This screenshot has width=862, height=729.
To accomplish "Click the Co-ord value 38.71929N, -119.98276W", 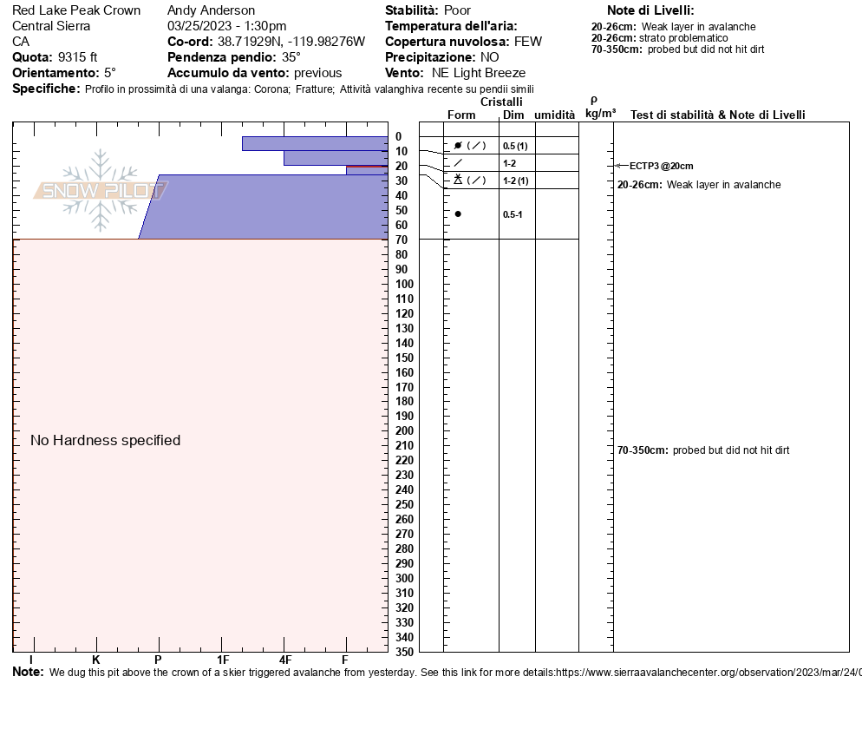I will pos(291,42).
